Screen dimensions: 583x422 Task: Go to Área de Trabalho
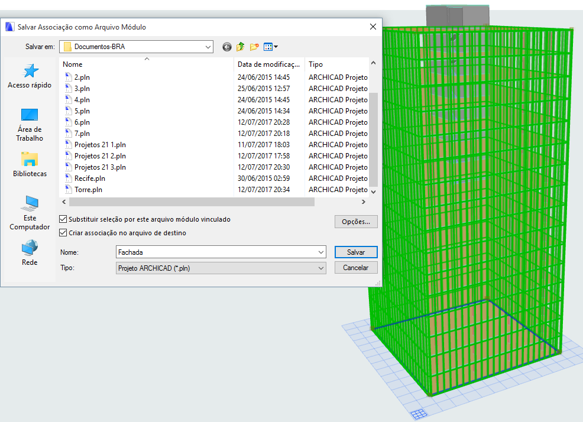[x=30, y=125]
